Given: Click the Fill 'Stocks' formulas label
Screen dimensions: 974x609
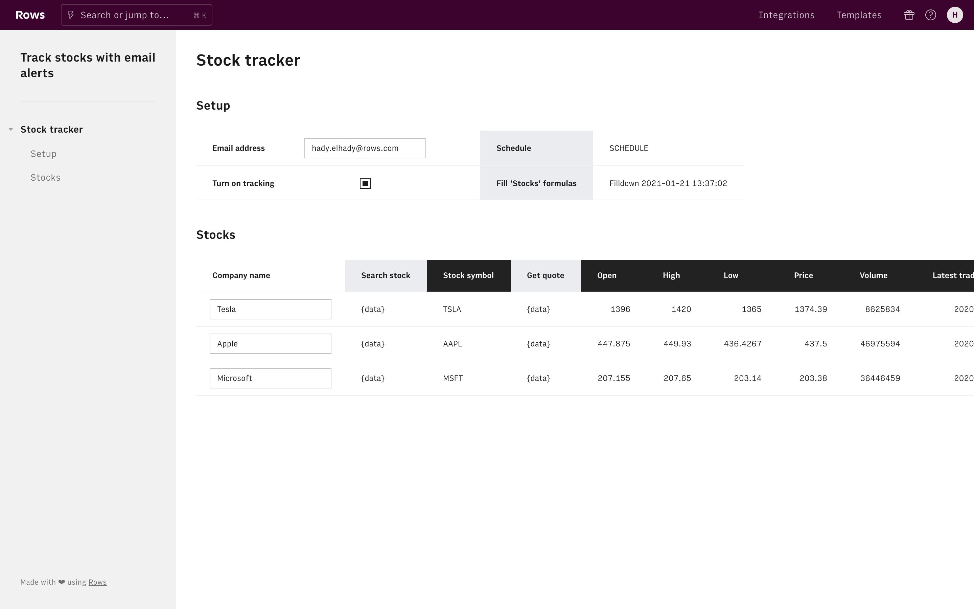Looking at the screenshot, I should pos(536,183).
